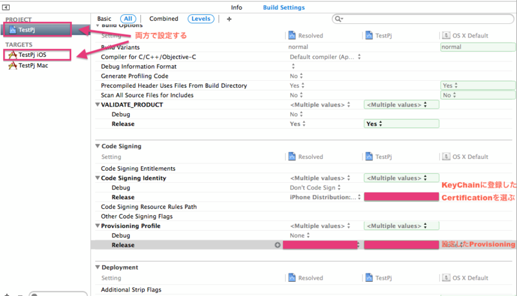Open Generate Profiling Code No dropdown
This screenshot has height=296, width=517.
[297, 76]
